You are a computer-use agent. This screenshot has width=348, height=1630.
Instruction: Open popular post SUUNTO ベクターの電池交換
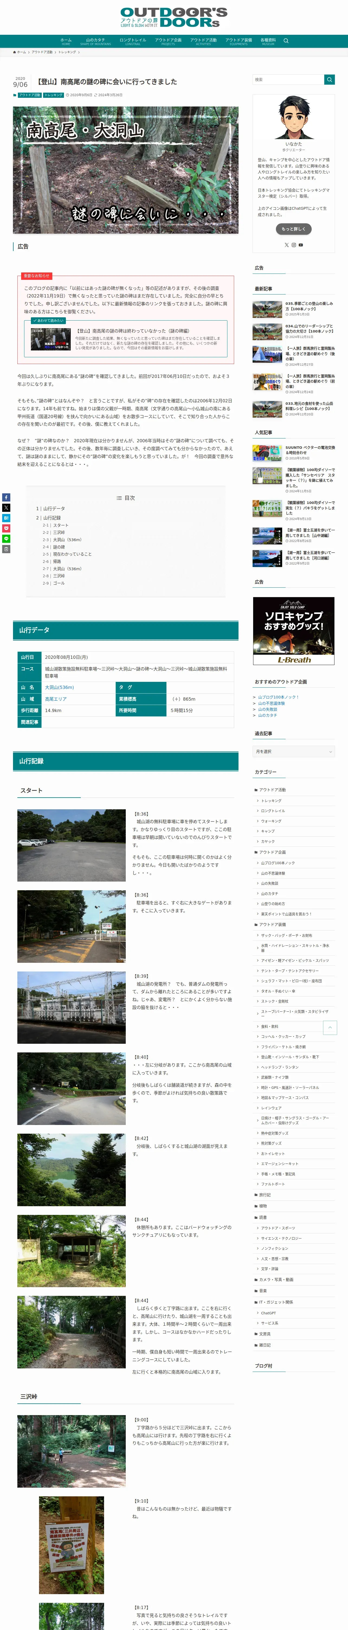pyautogui.click(x=294, y=452)
